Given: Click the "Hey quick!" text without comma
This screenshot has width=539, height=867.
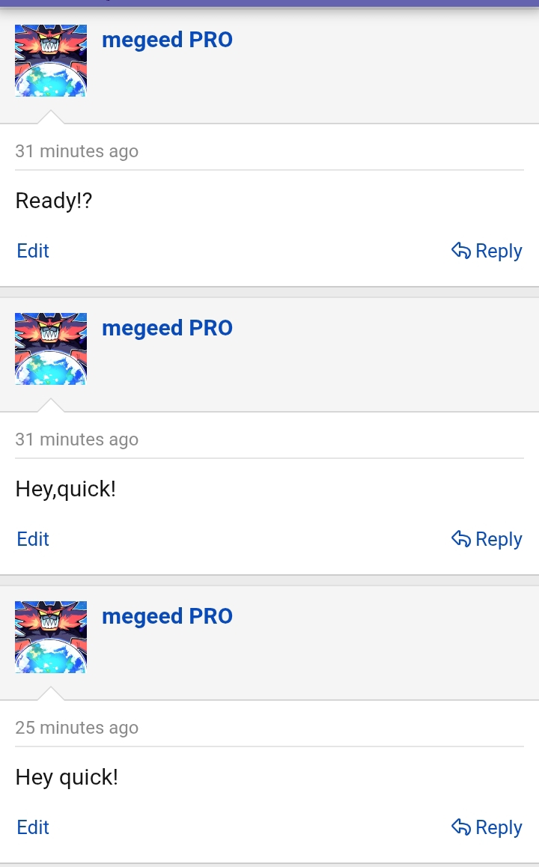Looking at the screenshot, I should (x=67, y=777).
